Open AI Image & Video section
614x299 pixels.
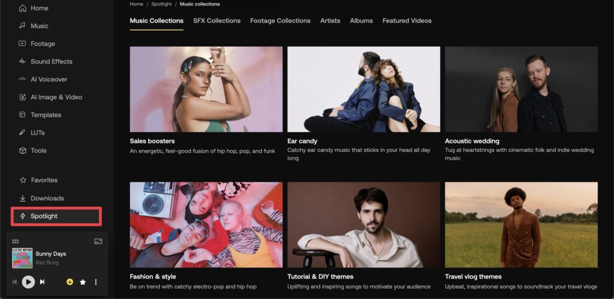pos(50,97)
